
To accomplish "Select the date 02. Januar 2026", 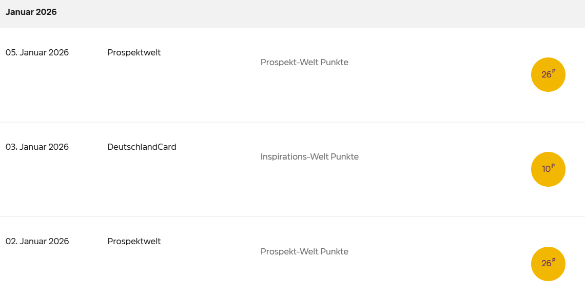I will point(37,241).
